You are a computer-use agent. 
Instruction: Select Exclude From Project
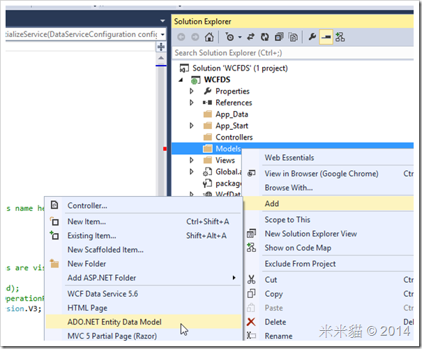click(x=300, y=264)
